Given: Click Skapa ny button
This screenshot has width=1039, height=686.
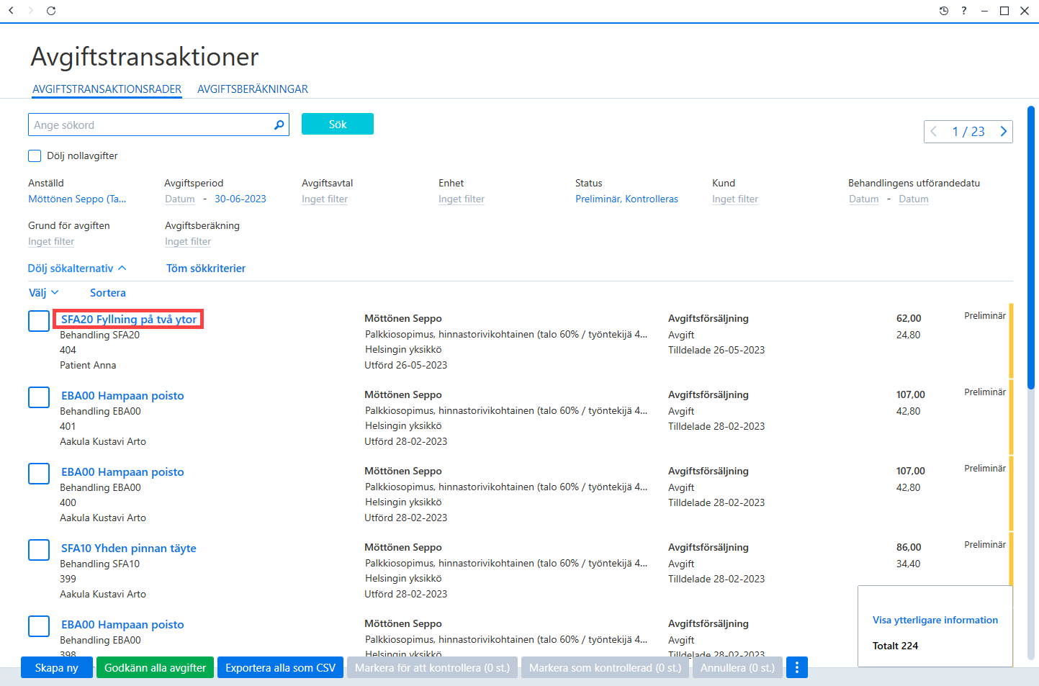Looking at the screenshot, I should [x=57, y=667].
